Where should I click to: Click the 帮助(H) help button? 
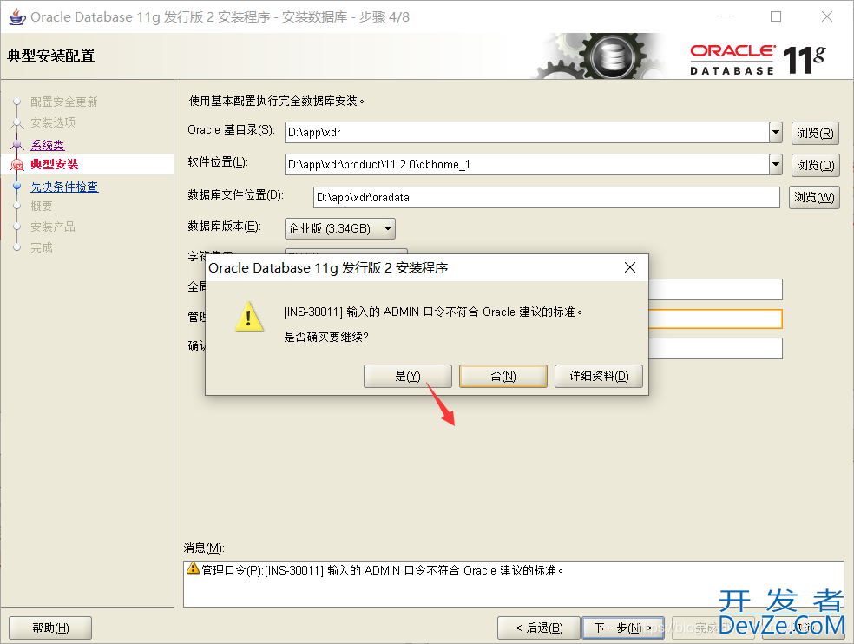tap(50, 628)
